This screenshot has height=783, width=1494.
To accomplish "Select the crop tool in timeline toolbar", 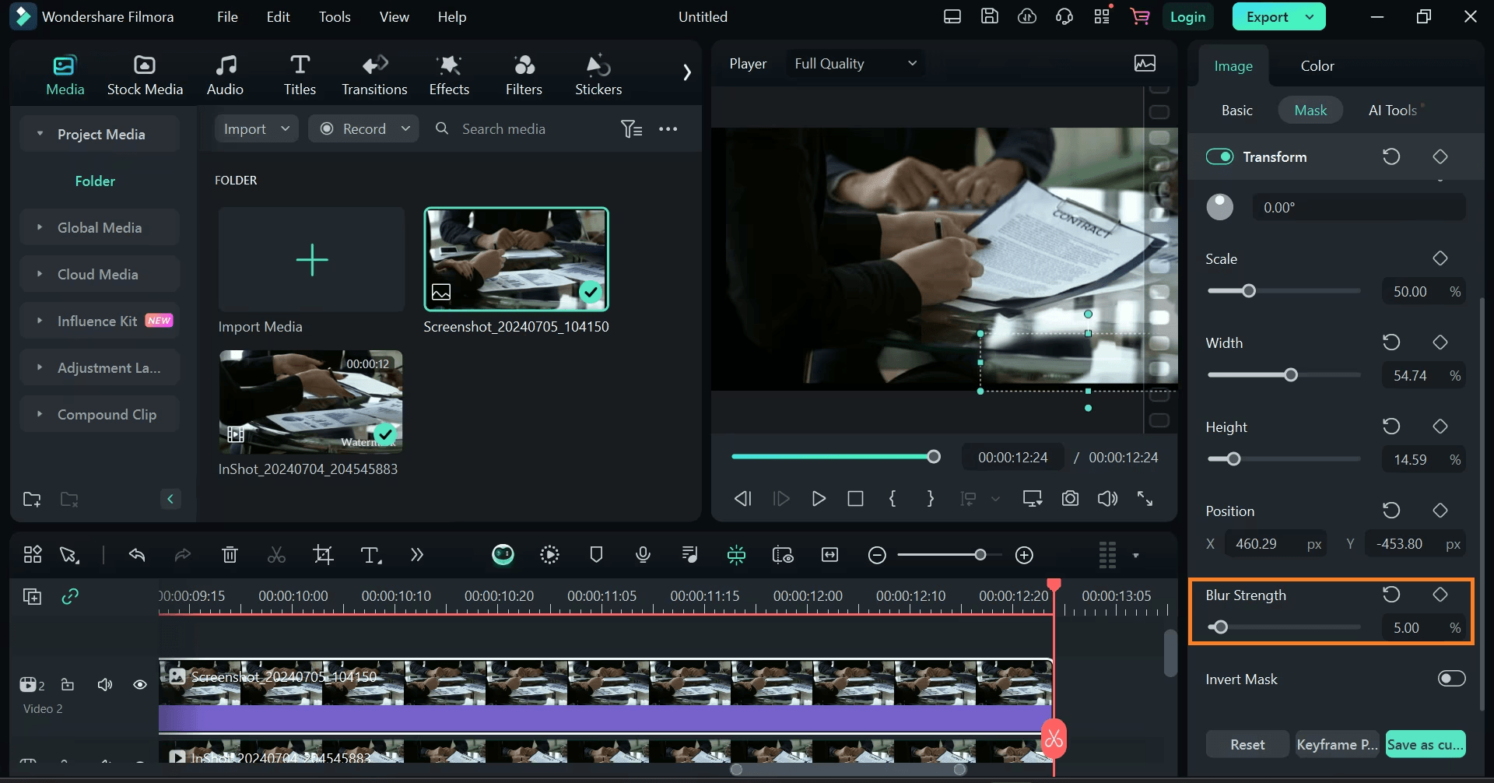I will coord(323,555).
